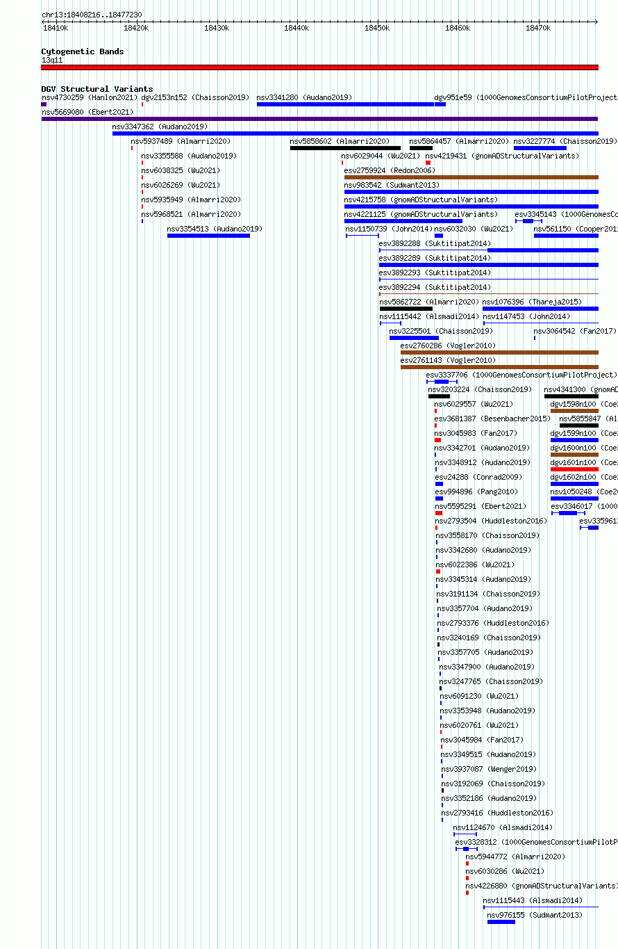Open variant nsv4730259 (Hanlon2021) label
This screenshot has height=949, width=618.
pyautogui.click(x=90, y=97)
